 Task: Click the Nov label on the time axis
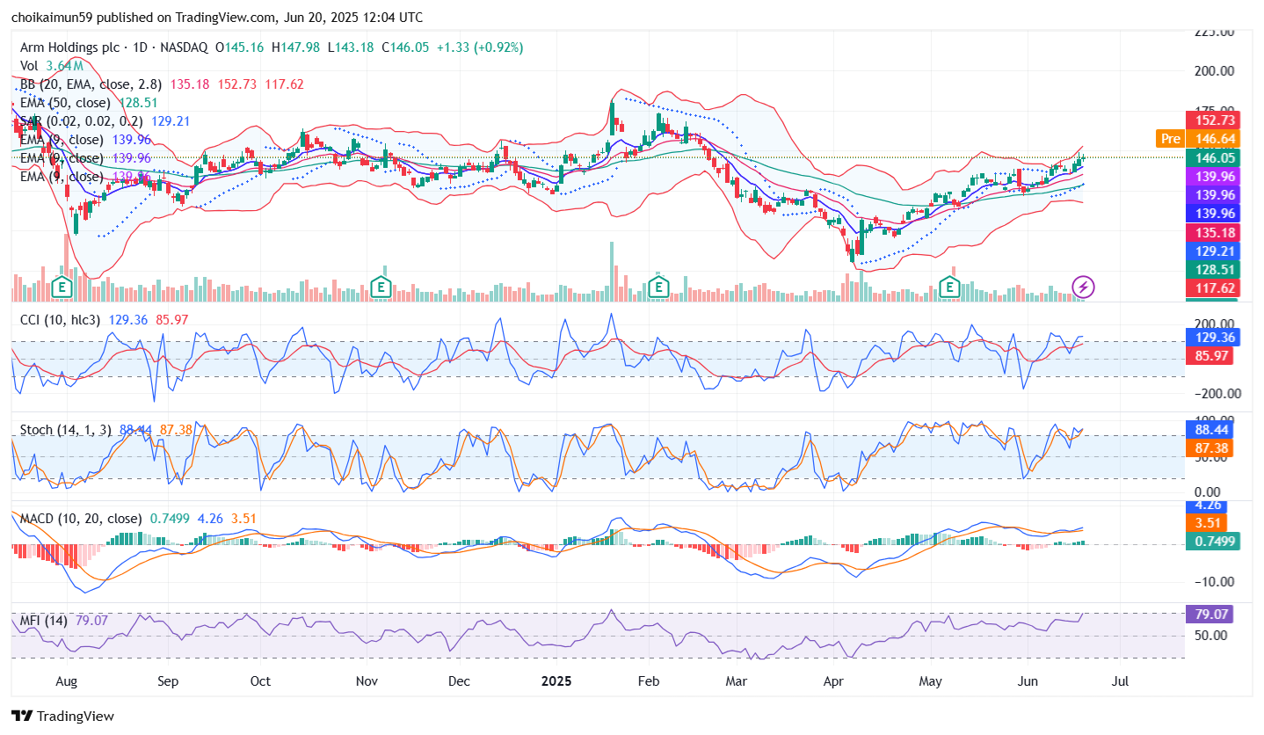click(367, 681)
